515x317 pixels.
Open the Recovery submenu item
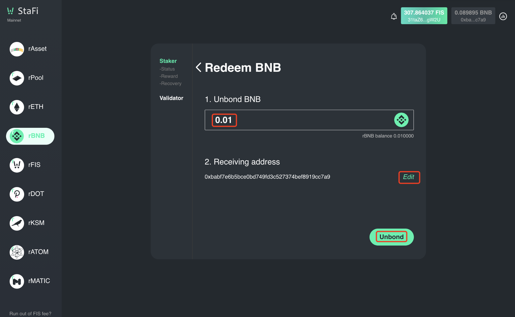point(171,84)
